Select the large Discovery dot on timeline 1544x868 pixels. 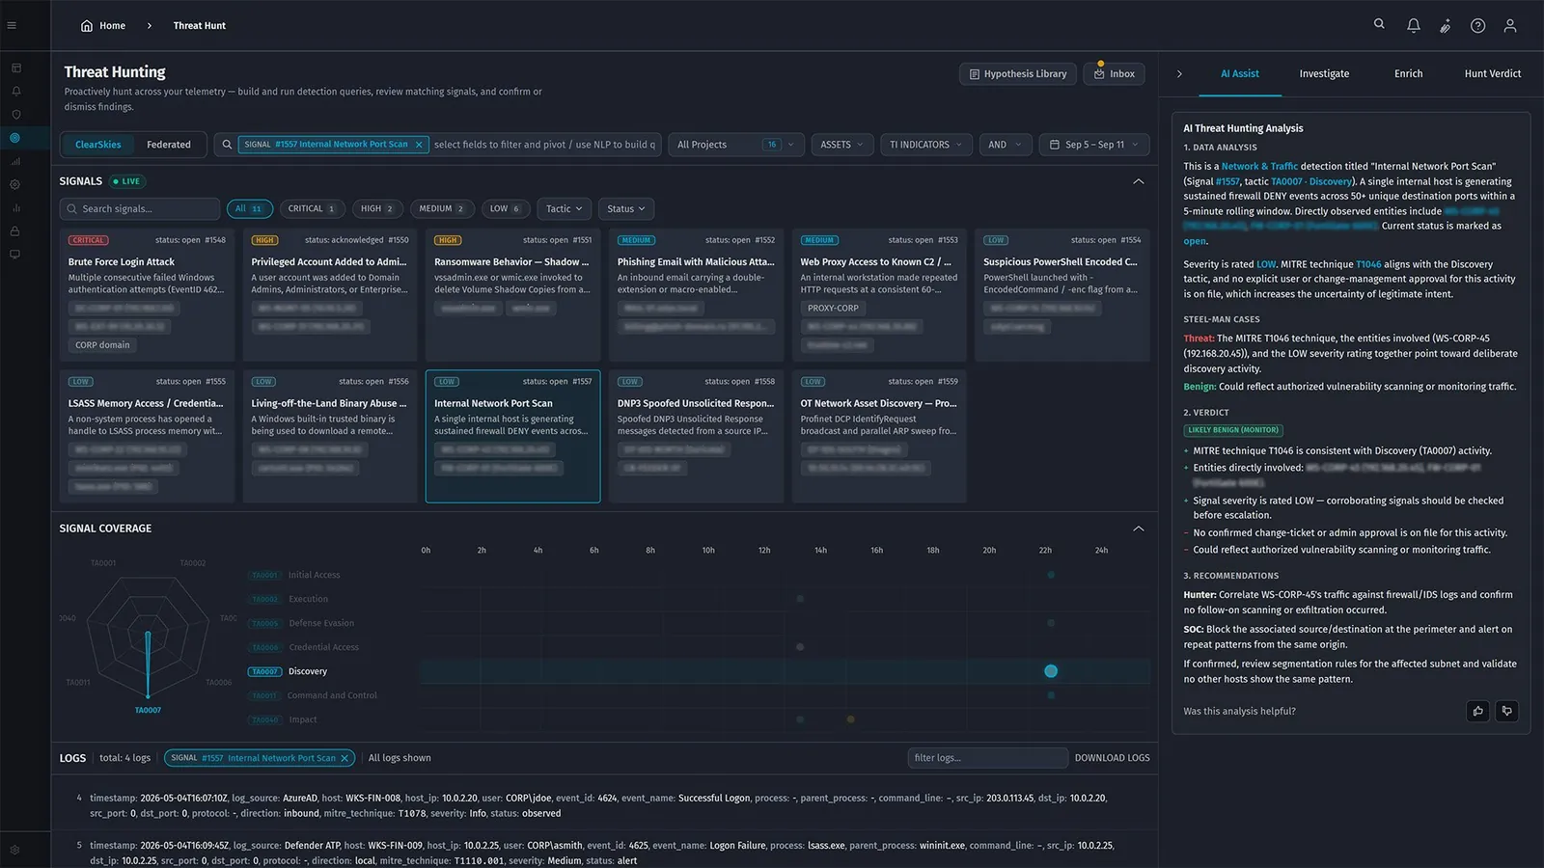pos(1051,671)
